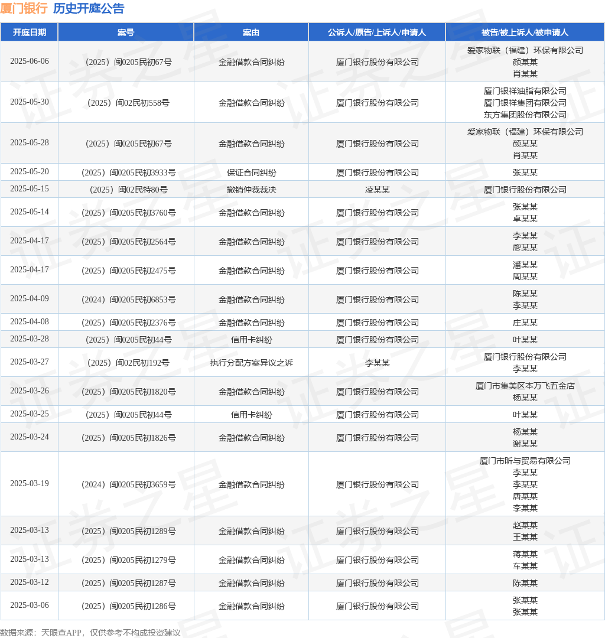
Task: Select the date 2025-05-20
Action: point(30,172)
